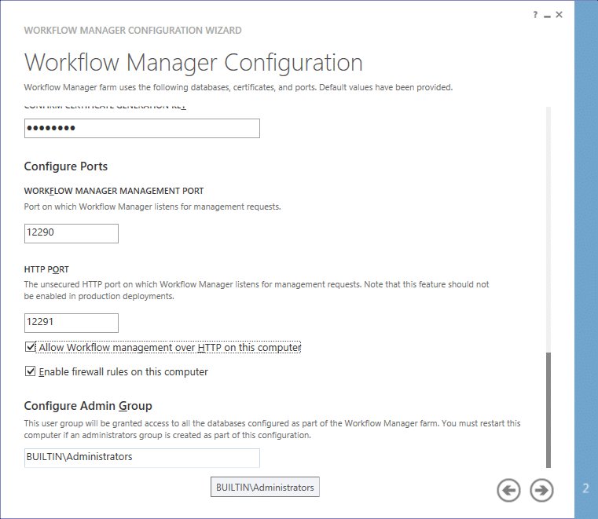Close the Workflow Manager wizard window

(559, 14)
